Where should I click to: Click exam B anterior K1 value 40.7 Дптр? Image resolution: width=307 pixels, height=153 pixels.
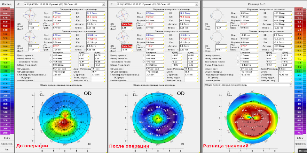tap(189, 13)
